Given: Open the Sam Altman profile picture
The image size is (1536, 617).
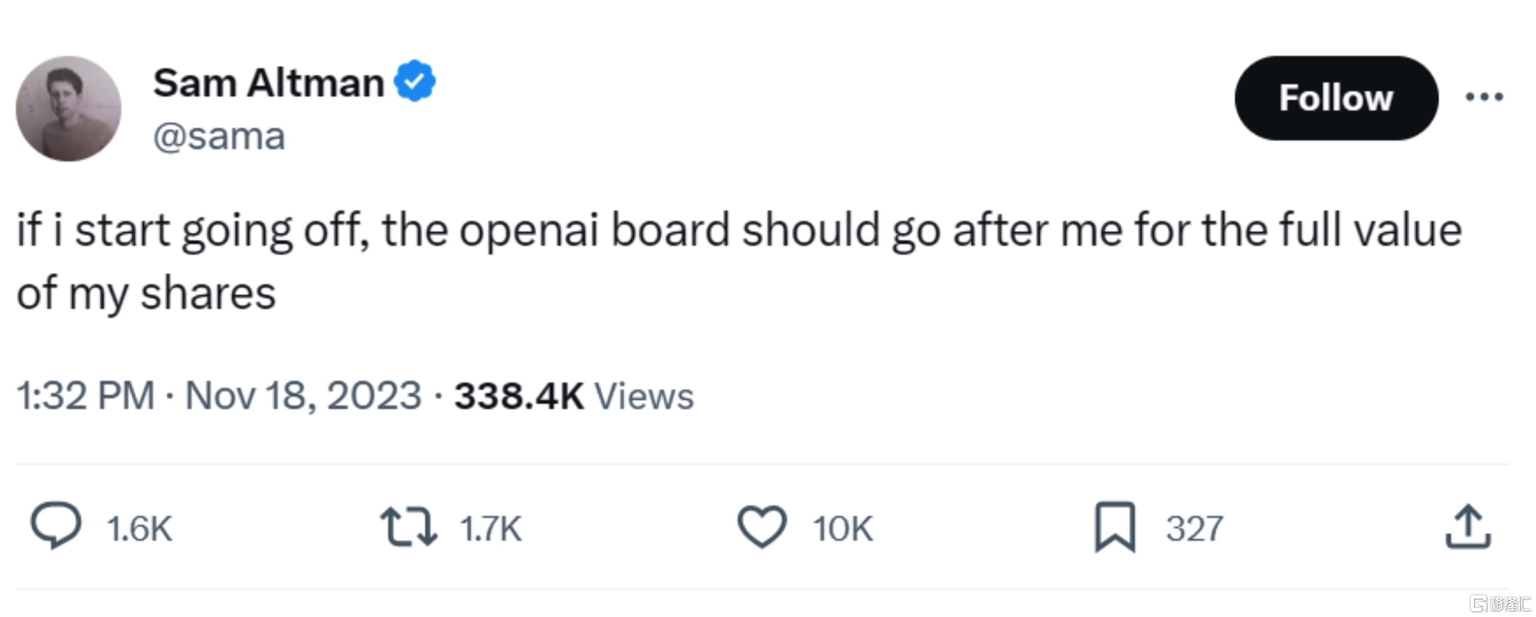Looking at the screenshot, I should (x=69, y=108).
